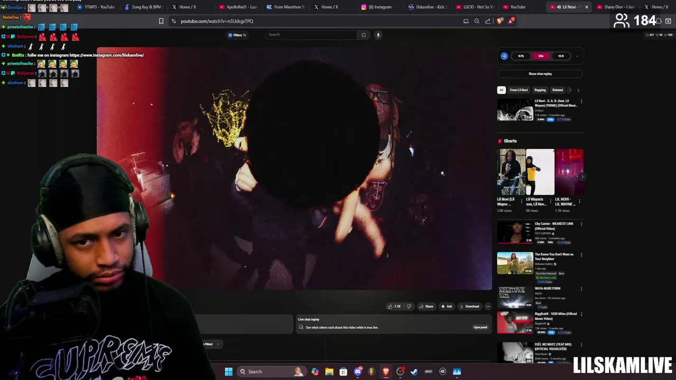
Task: Open the Filters control beside YouTube search
Action: [237, 35]
